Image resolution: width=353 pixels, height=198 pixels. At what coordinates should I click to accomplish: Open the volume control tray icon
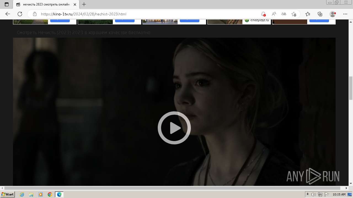coord(314,194)
